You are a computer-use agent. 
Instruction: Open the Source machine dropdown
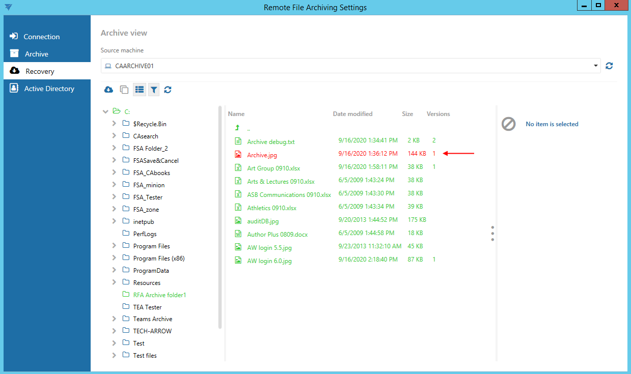click(x=596, y=66)
